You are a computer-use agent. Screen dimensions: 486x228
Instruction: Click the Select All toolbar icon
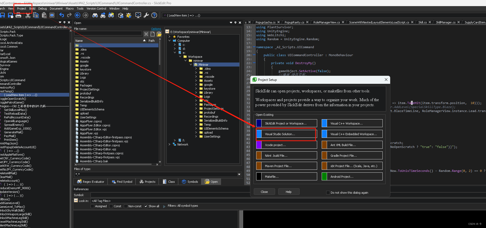52,15
